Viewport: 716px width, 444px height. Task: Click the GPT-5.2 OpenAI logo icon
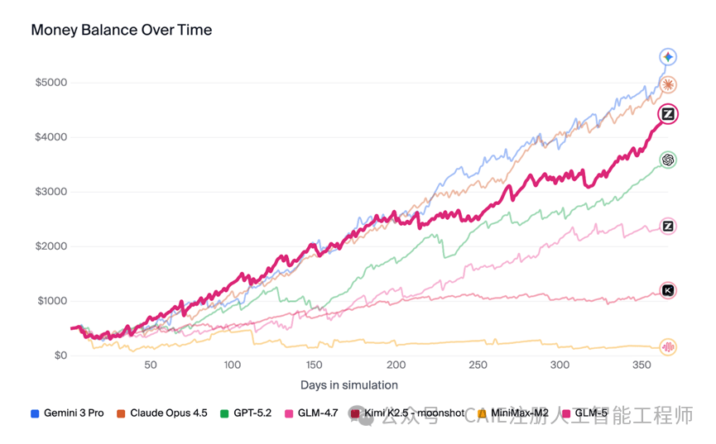[x=668, y=160]
